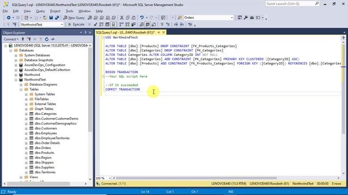Open the 100 % zoom dropdown
The width and height of the screenshot is (348, 195).
109,178
